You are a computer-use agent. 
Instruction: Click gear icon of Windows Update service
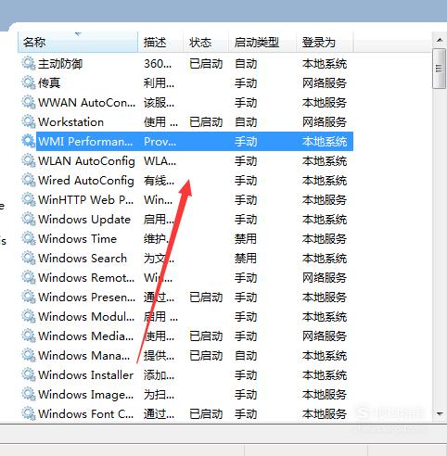[29, 220]
